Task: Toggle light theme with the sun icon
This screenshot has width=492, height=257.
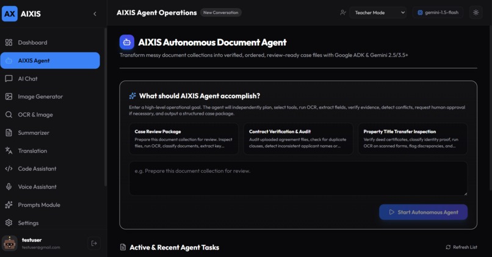Action: [x=476, y=13]
